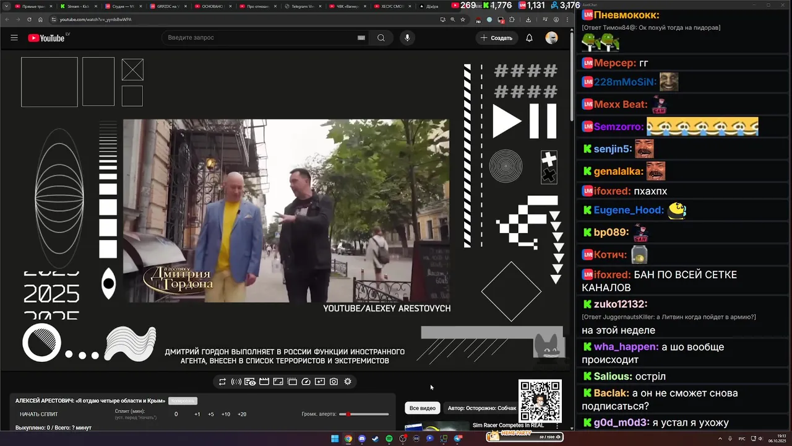Click the screen-with-eye icon in player toolbar
Image resolution: width=792 pixels, height=446 pixels.
[250, 382]
